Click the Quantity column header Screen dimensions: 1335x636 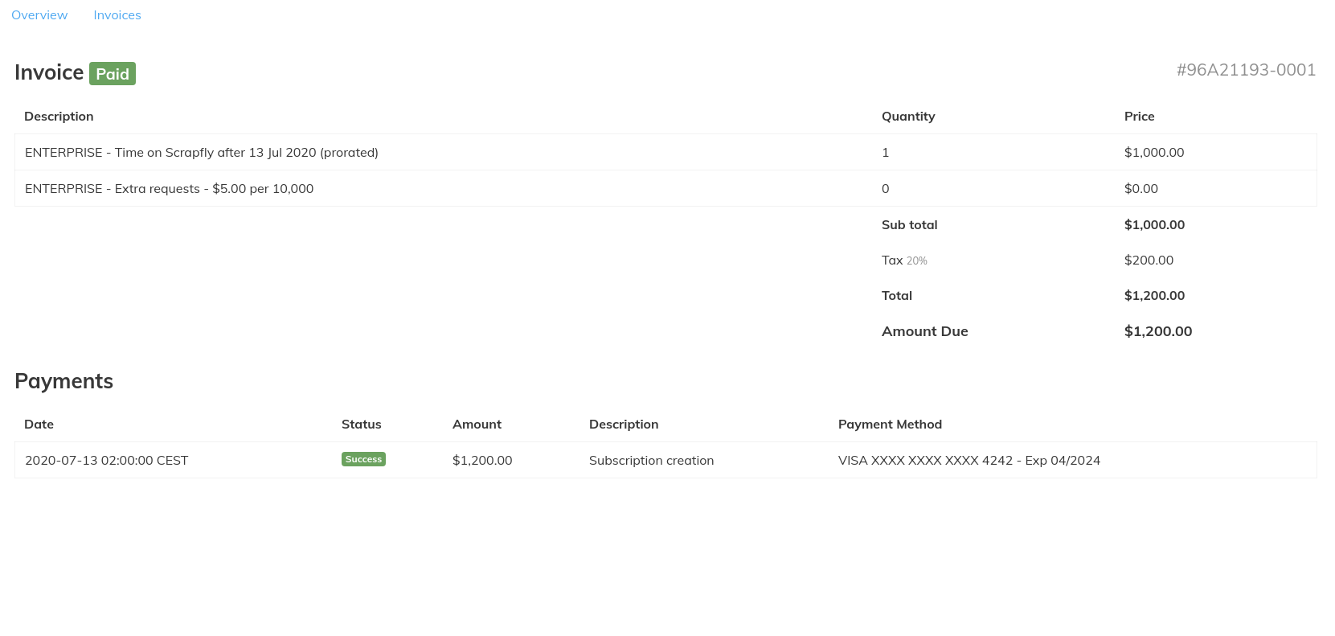(907, 117)
